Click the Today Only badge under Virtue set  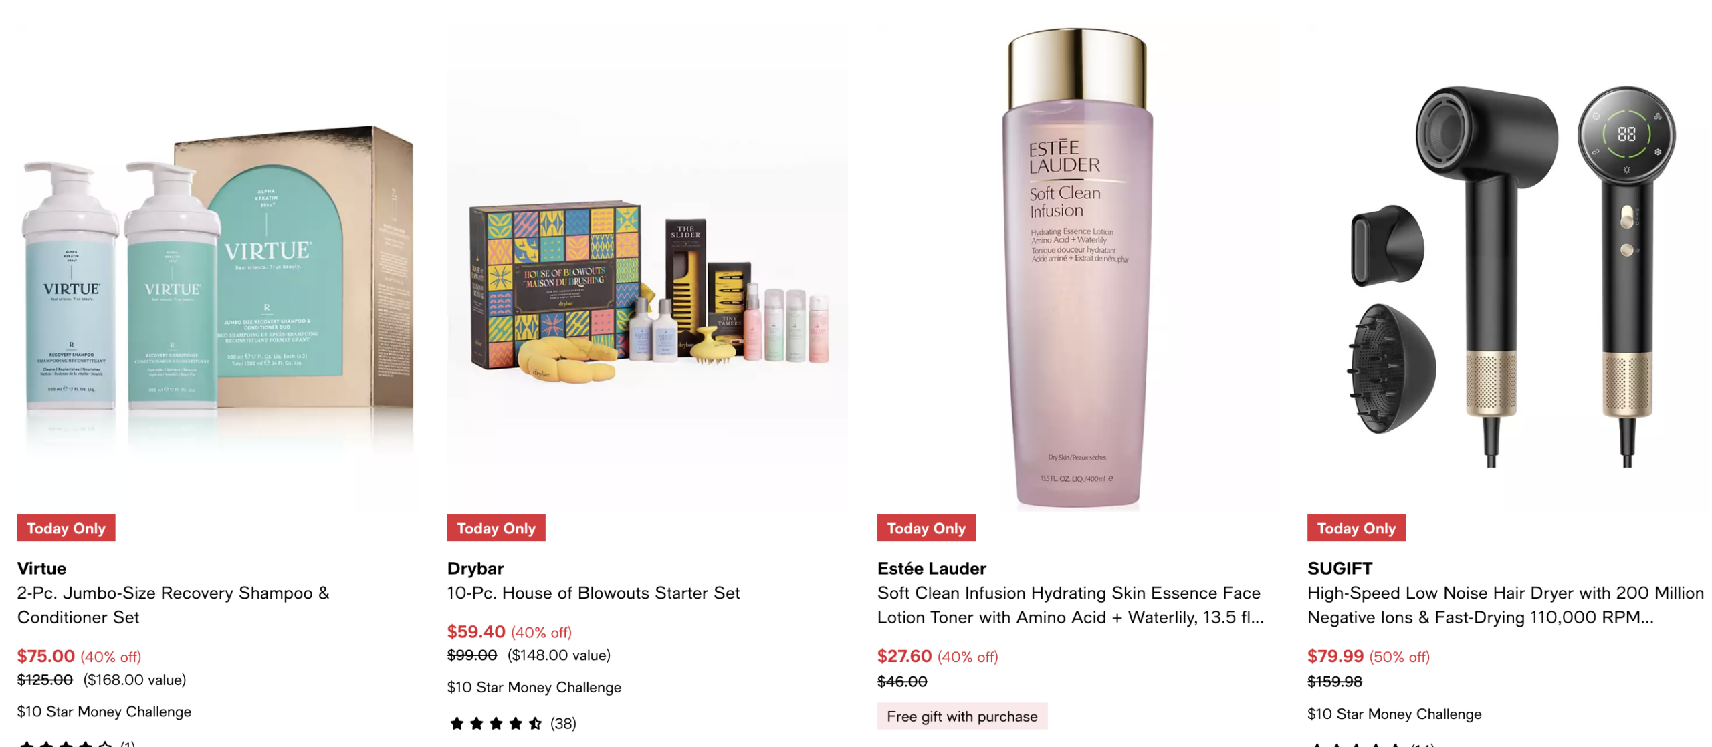66,528
